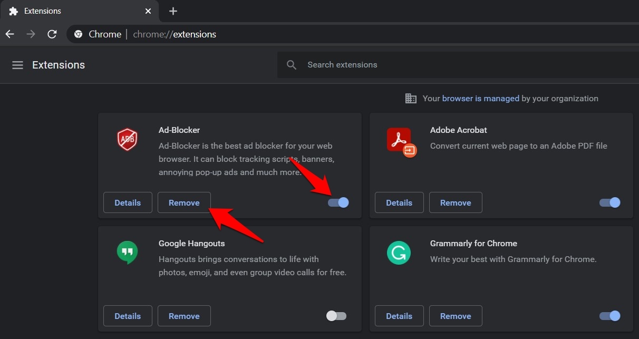Open Details for Google Hangouts
Image resolution: width=639 pixels, height=339 pixels.
[128, 316]
